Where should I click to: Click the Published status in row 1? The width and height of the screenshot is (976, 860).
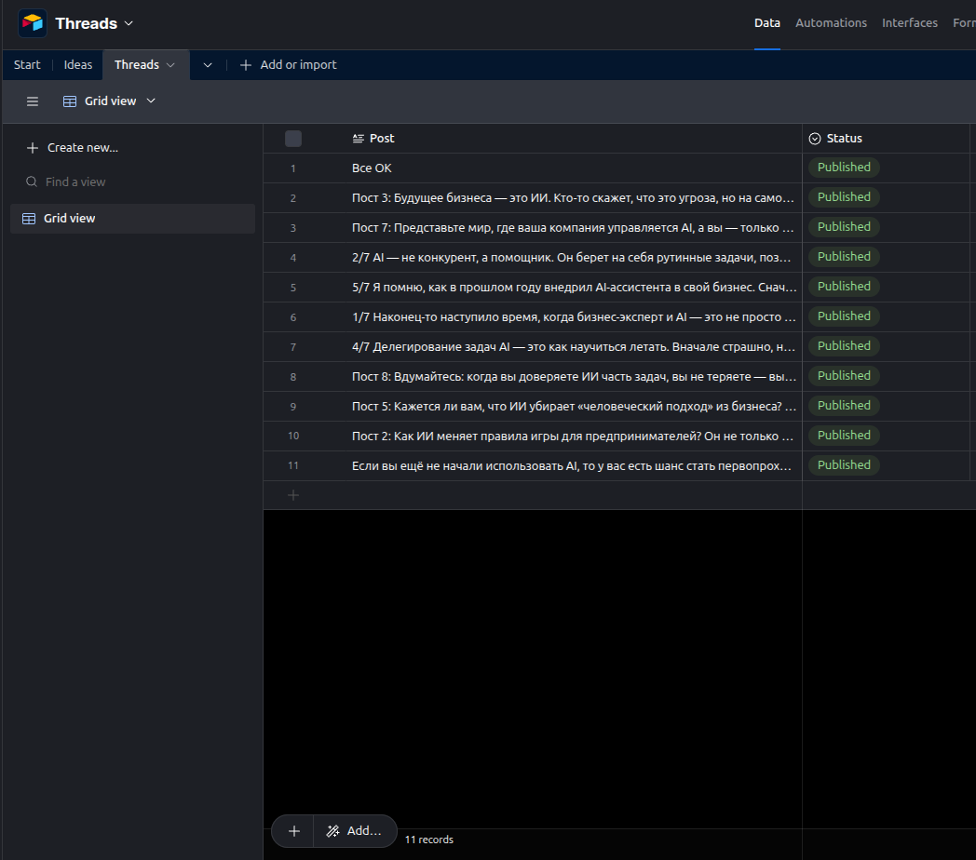coord(844,168)
